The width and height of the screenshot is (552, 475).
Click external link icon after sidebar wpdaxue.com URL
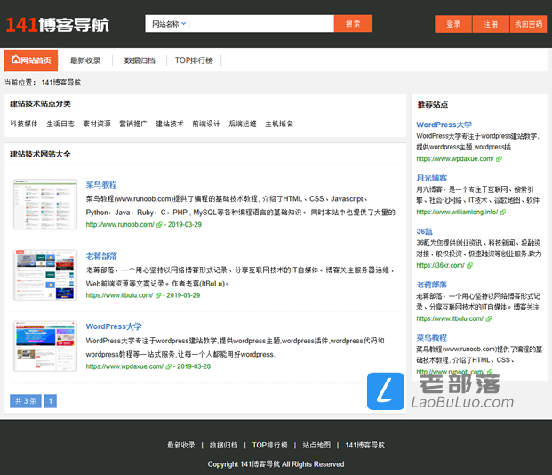point(499,159)
